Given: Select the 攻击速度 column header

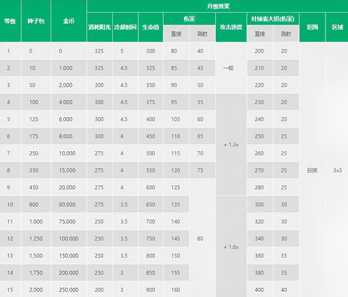Looking at the screenshot, I should point(231,27).
